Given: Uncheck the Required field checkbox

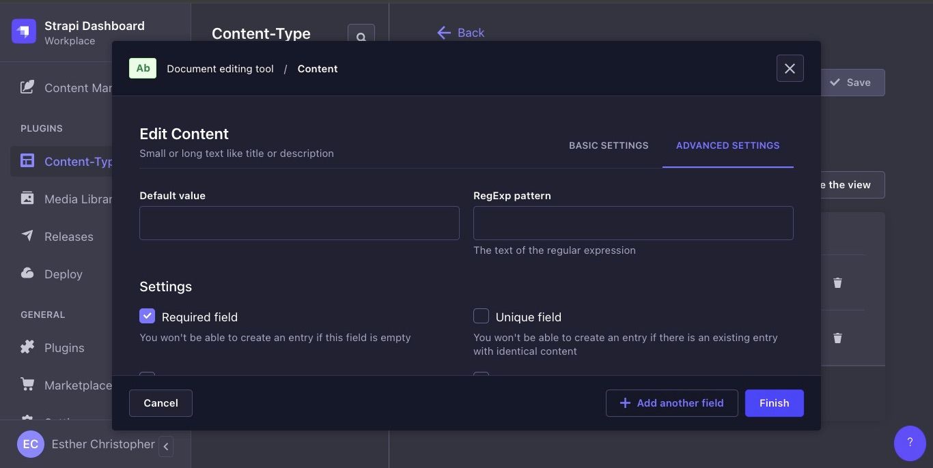Looking at the screenshot, I should 147,316.
